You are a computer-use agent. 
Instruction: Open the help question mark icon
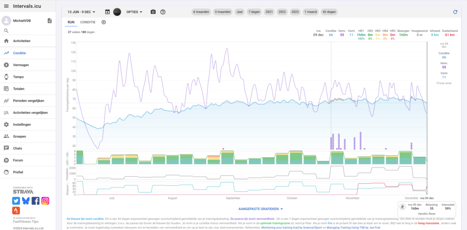163,12
